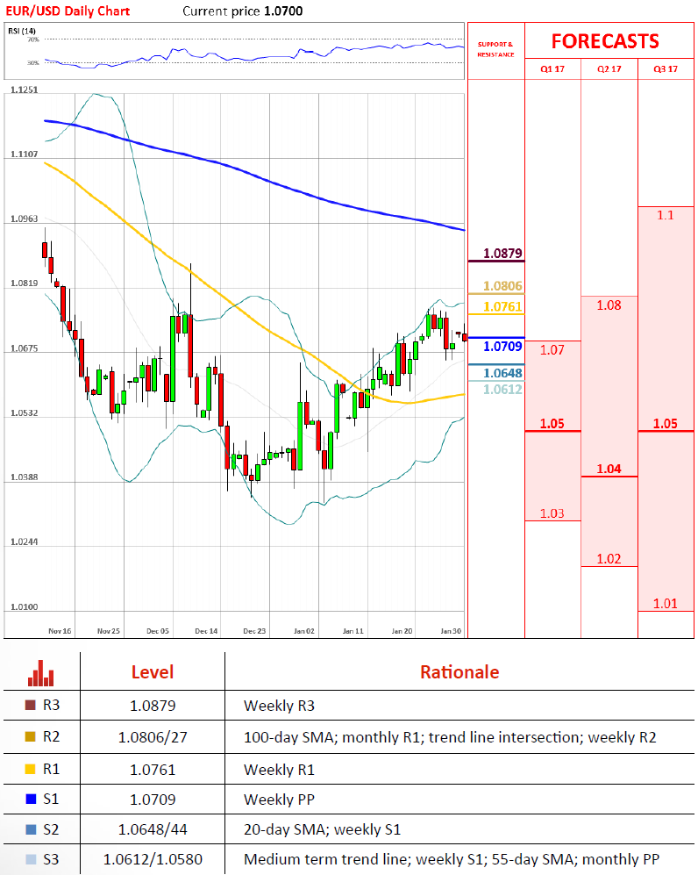Click the Dec 14 date axis label
The width and height of the screenshot is (698, 875).
pos(206,631)
